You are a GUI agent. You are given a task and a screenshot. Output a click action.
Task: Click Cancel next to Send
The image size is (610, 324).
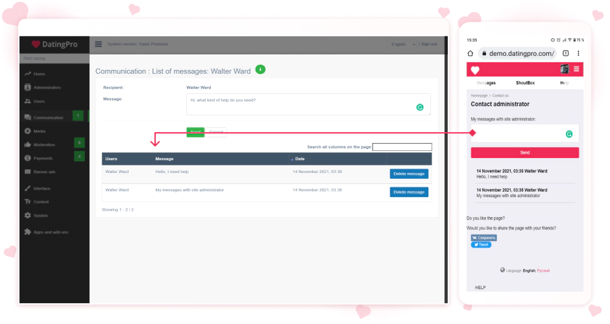216,132
